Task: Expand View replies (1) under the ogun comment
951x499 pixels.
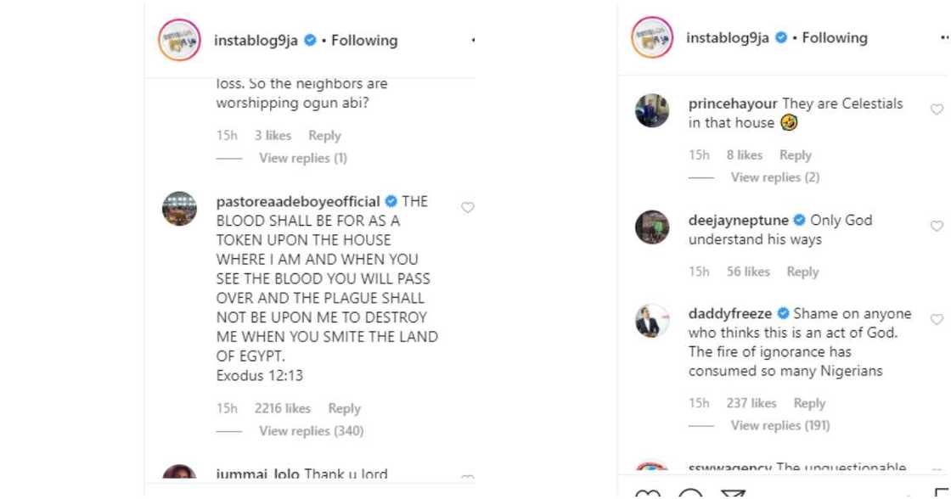Action: coord(302,158)
